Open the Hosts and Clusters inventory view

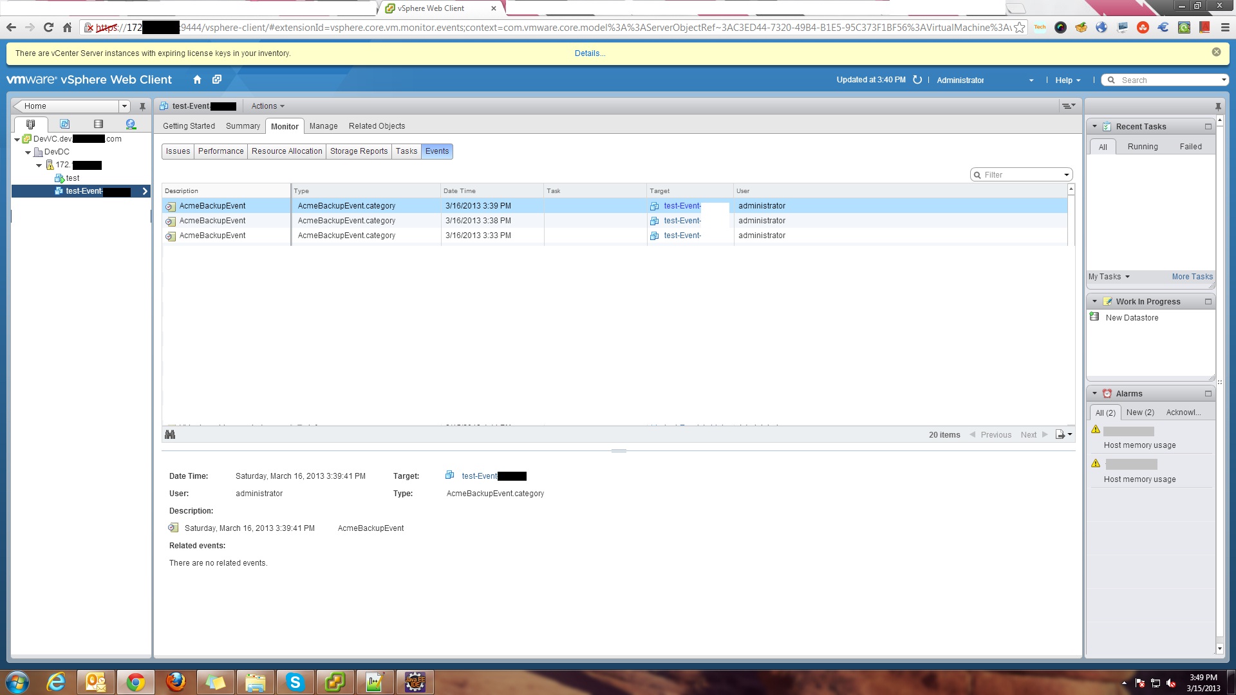(x=30, y=124)
